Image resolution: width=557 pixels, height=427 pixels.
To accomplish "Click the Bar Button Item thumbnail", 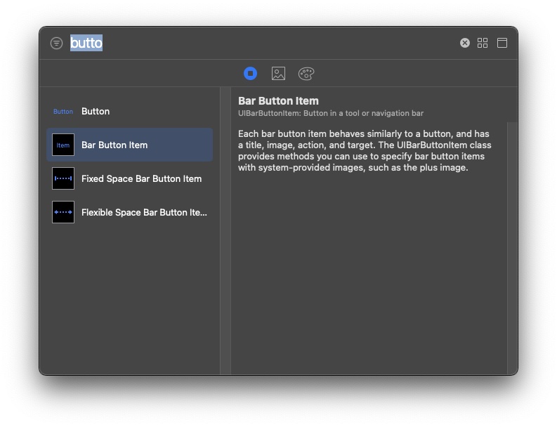I will [x=63, y=145].
